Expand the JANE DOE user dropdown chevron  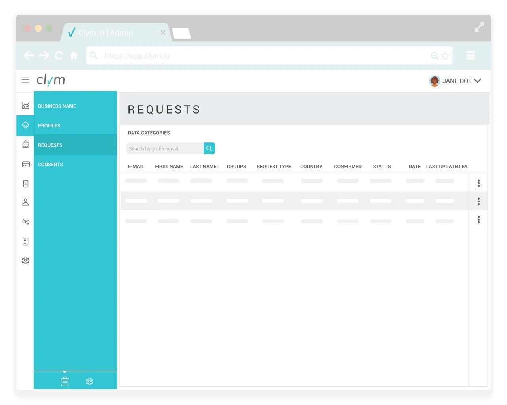(477, 81)
